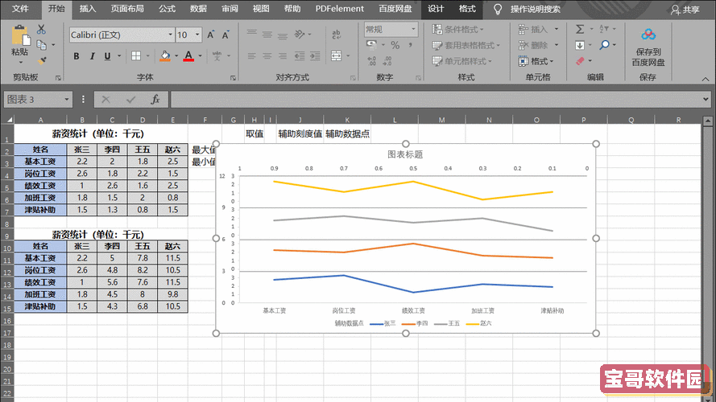This screenshot has height=402, width=716.
Task: Open the font name Calibri dropdown
Action: [x=170, y=35]
